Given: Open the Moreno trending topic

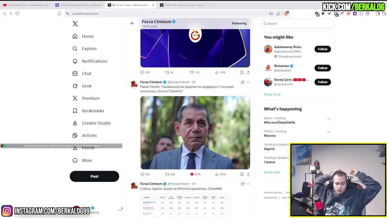Looking at the screenshot, I should pyautogui.click(x=270, y=136).
